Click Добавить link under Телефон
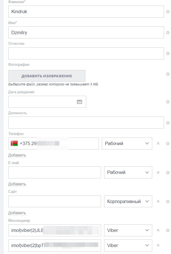This screenshot has width=171, height=254. [x=17, y=155]
